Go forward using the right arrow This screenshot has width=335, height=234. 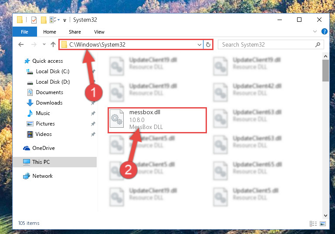tap(34, 44)
